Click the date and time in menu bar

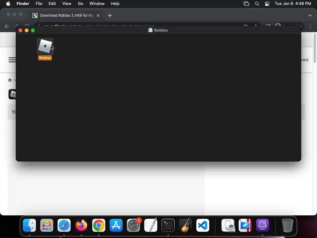coord(293,4)
